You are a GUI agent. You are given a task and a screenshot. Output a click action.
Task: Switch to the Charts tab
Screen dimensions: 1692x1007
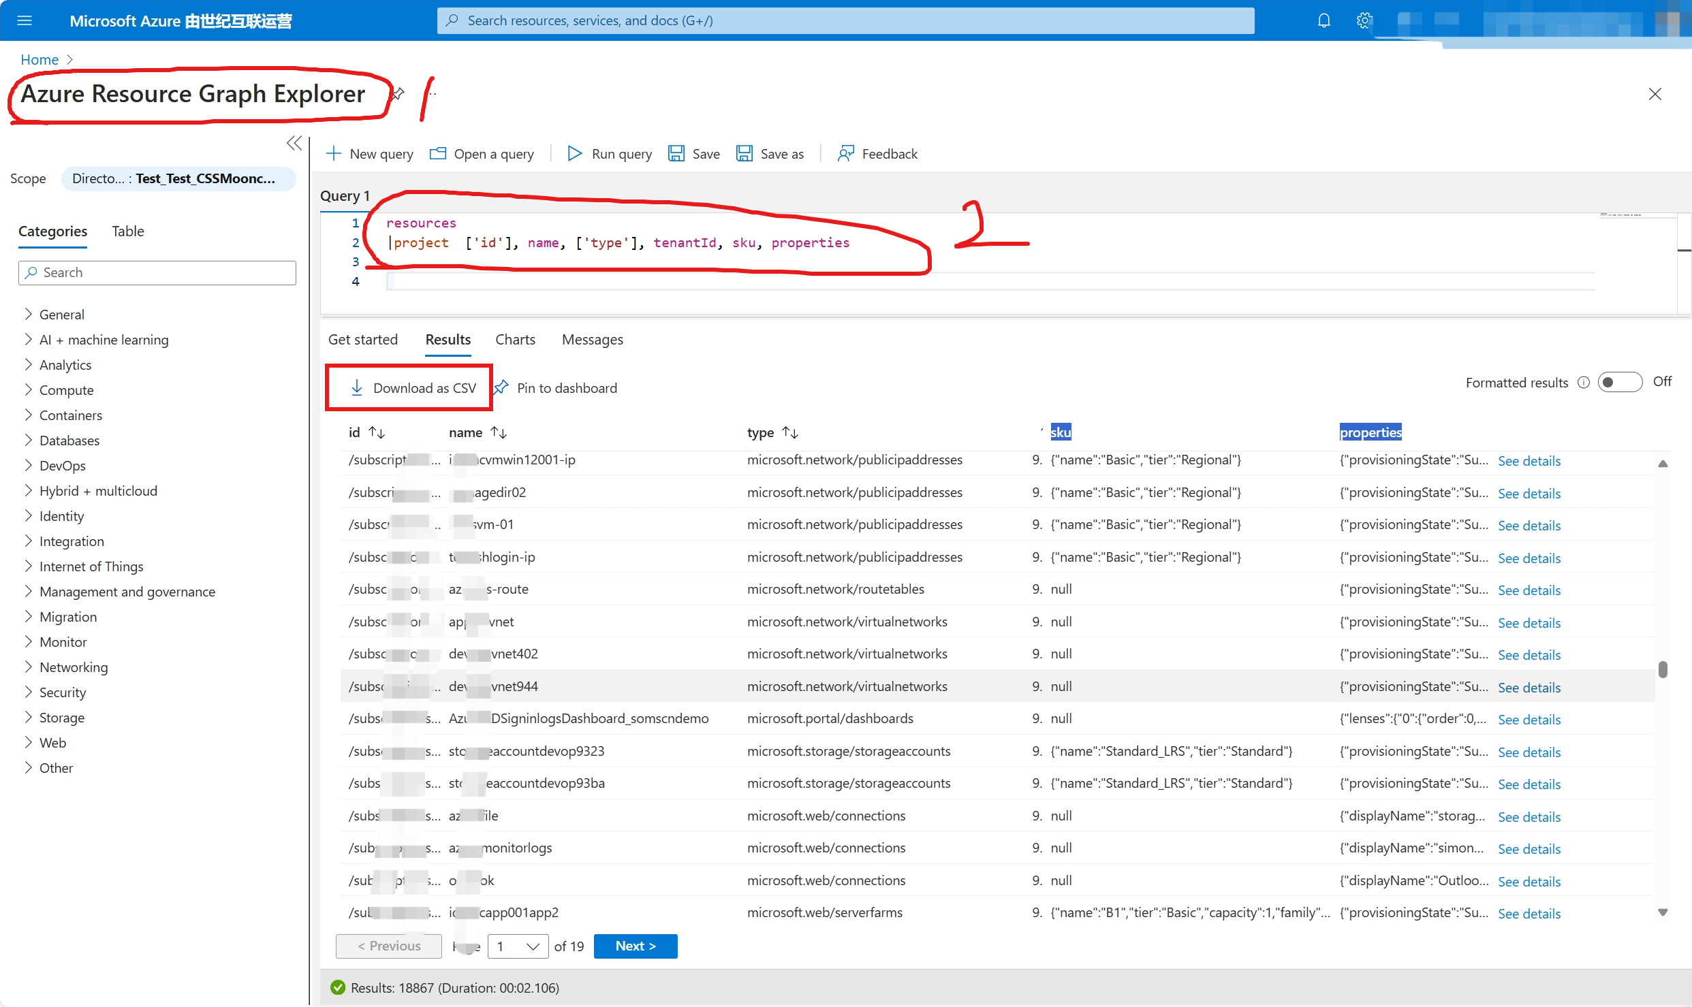point(515,339)
